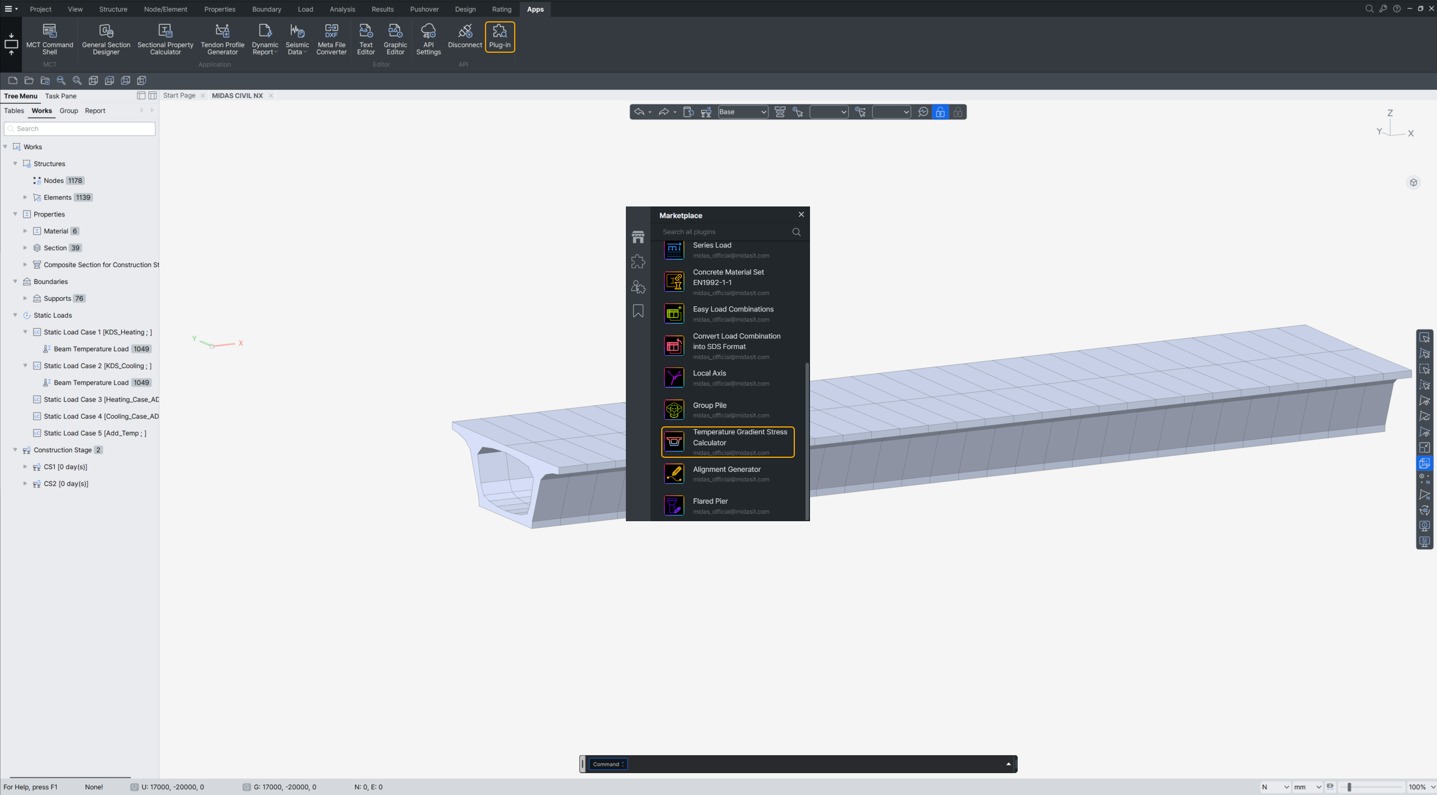Open MCT Command Shell

click(49, 38)
